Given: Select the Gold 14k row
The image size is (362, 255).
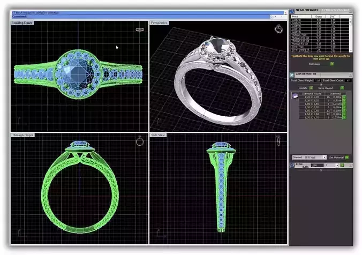Looking at the screenshot, I should [x=320, y=29].
